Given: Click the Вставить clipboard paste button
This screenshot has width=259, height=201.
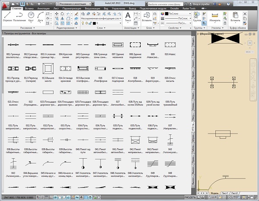Looking at the screenshot, I should [x=235, y=16].
